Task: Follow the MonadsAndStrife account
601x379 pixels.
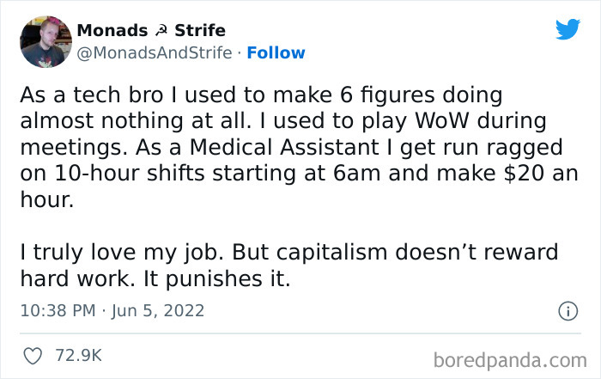Action: pyautogui.click(x=276, y=52)
